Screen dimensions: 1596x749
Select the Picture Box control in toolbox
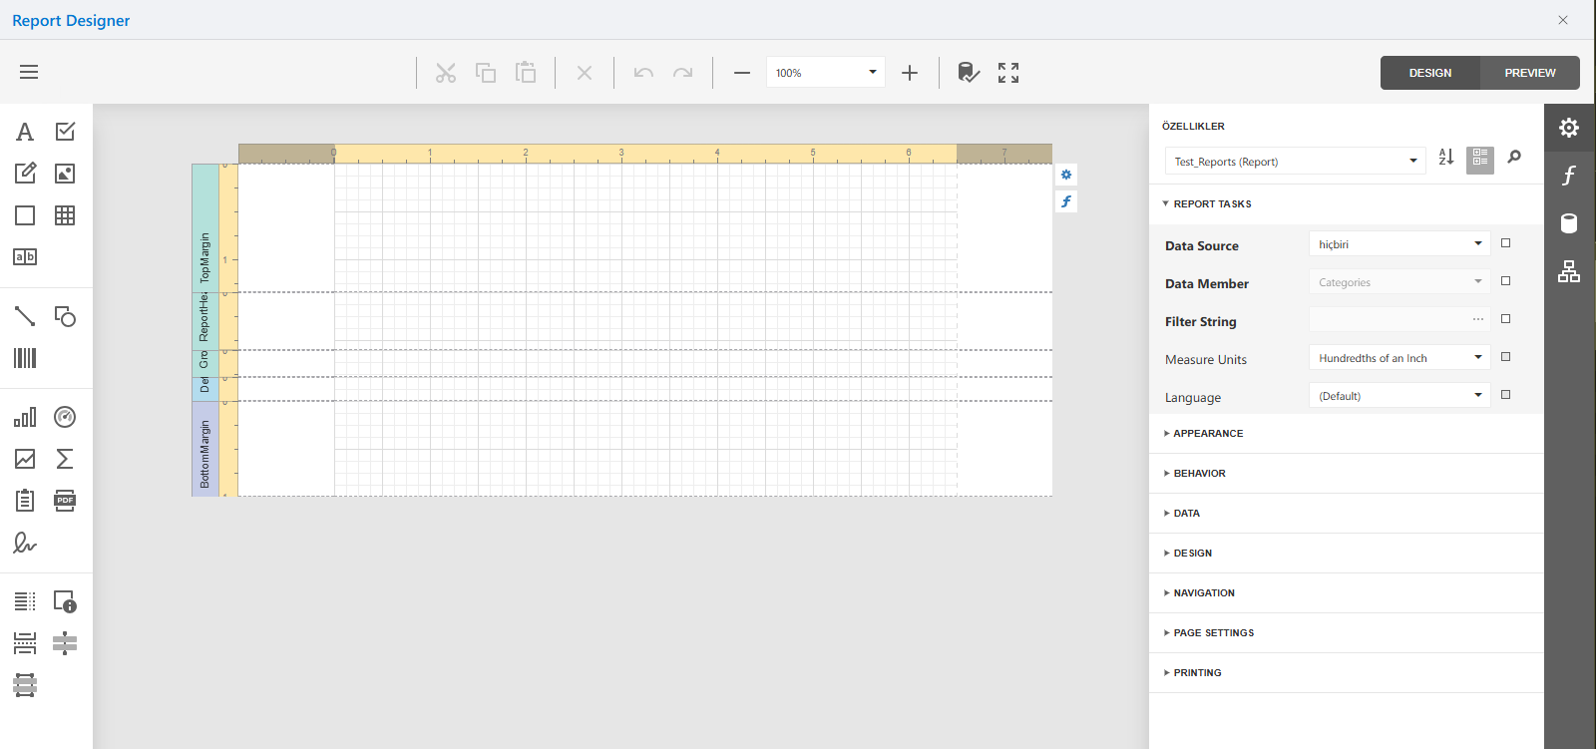tap(65, 174)
